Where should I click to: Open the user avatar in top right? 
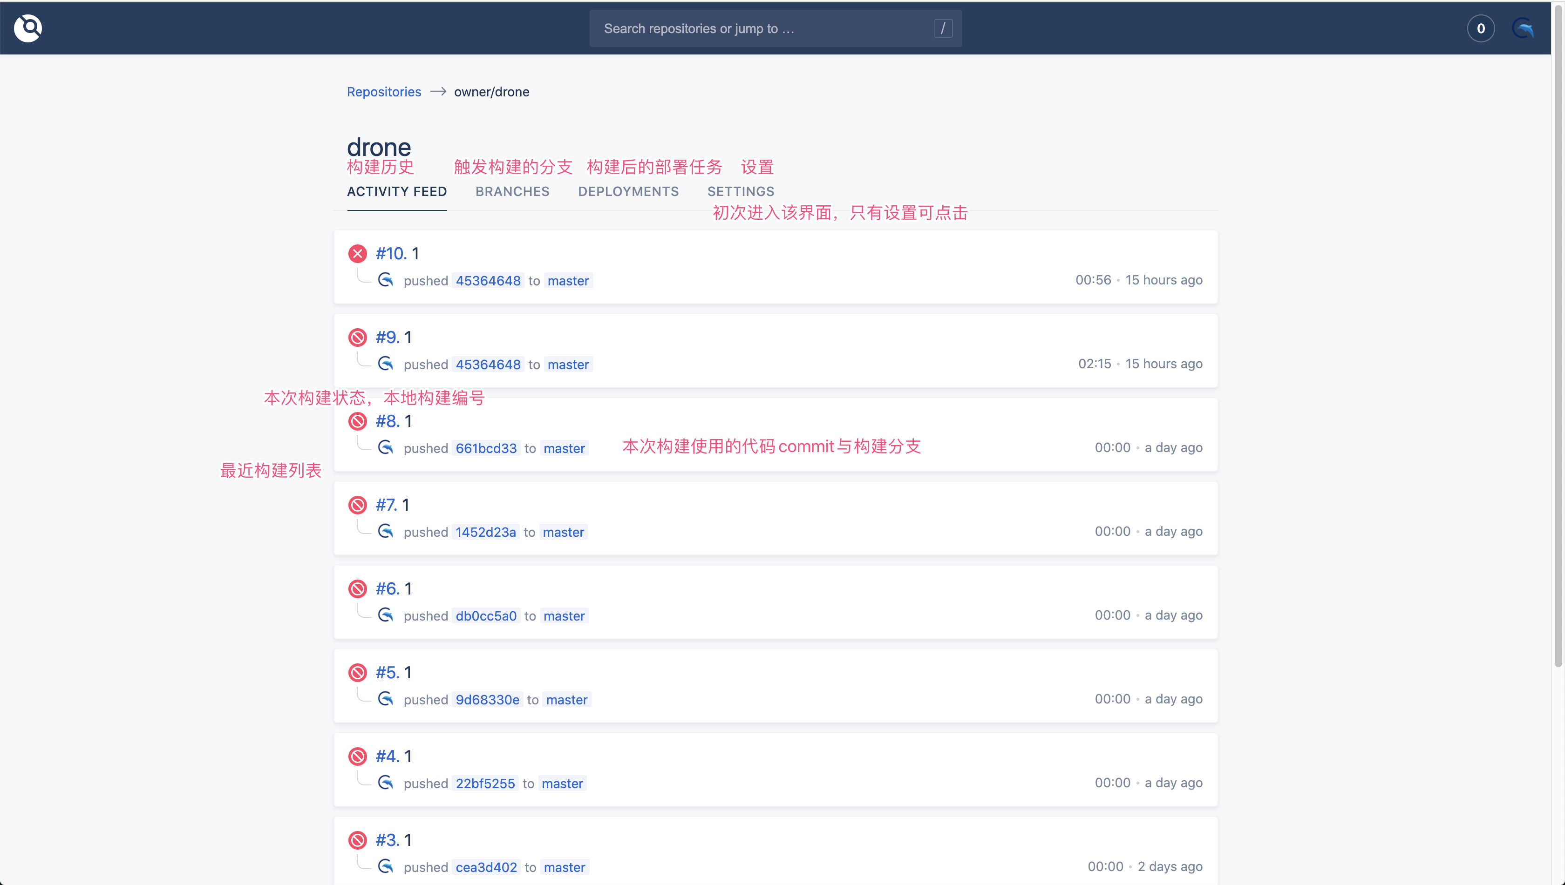pyautogui.click(x=1523, y=28)
